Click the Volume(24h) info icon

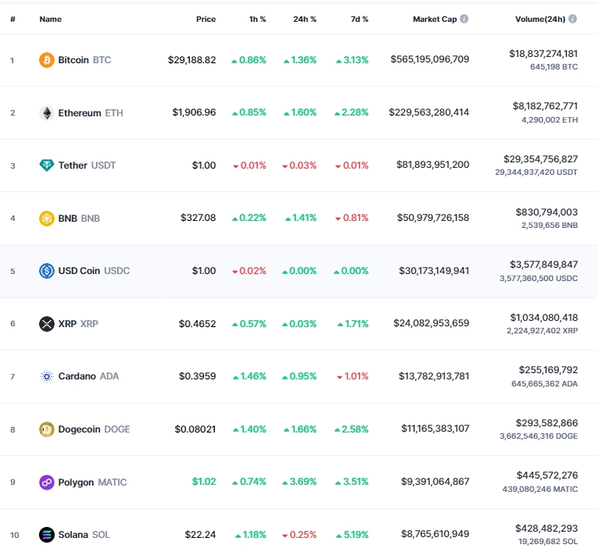(573, 19)
